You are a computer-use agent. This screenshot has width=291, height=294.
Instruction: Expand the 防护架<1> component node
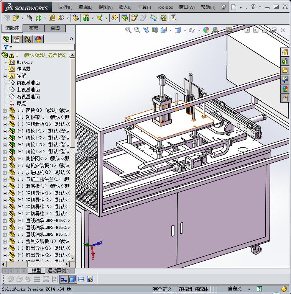pyautogui.click(x=5, y=118)
